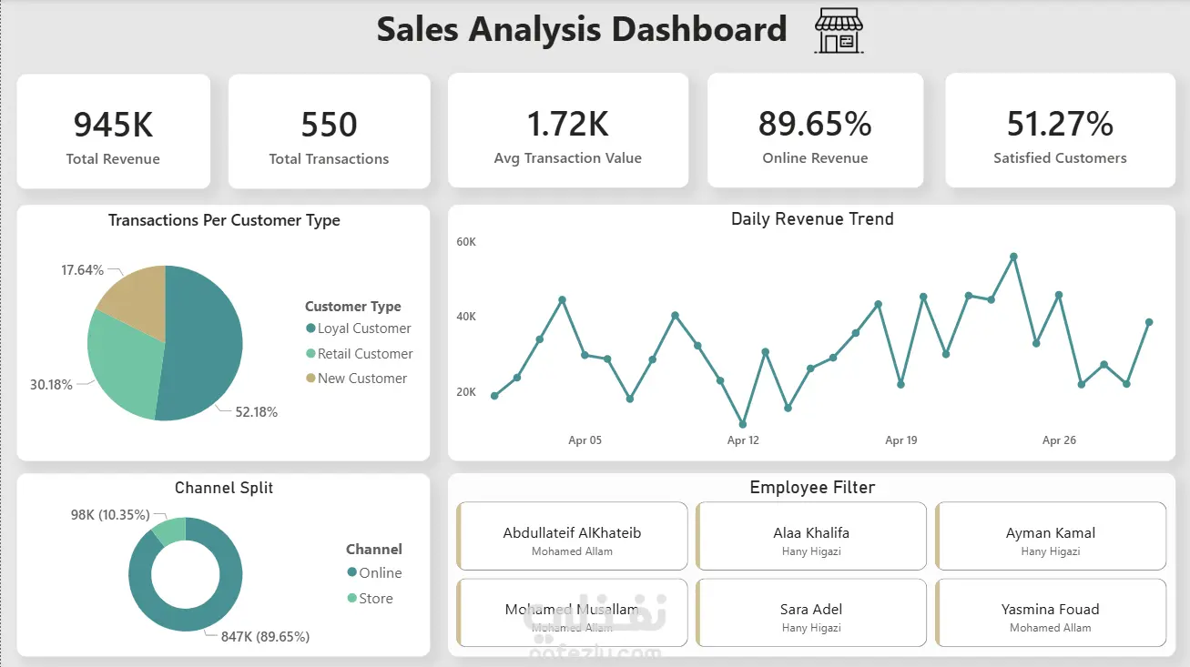Open the Online Revenue 89.65% card

coord(815,131)
